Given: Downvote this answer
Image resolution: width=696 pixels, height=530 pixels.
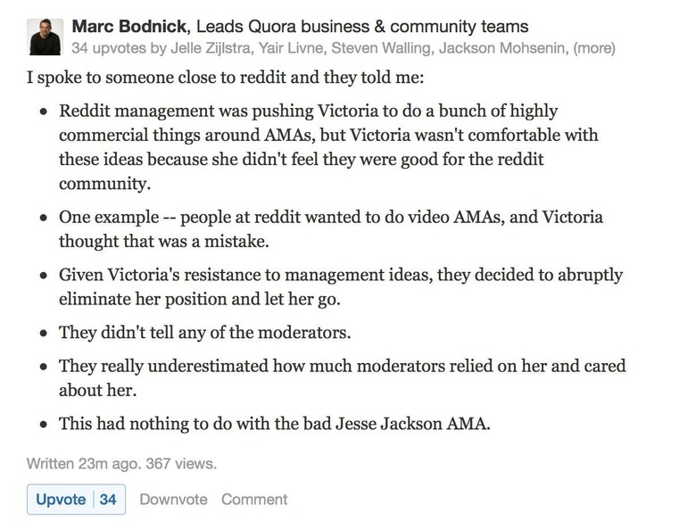Looking at the screenshot, I should tap(174, 500).
